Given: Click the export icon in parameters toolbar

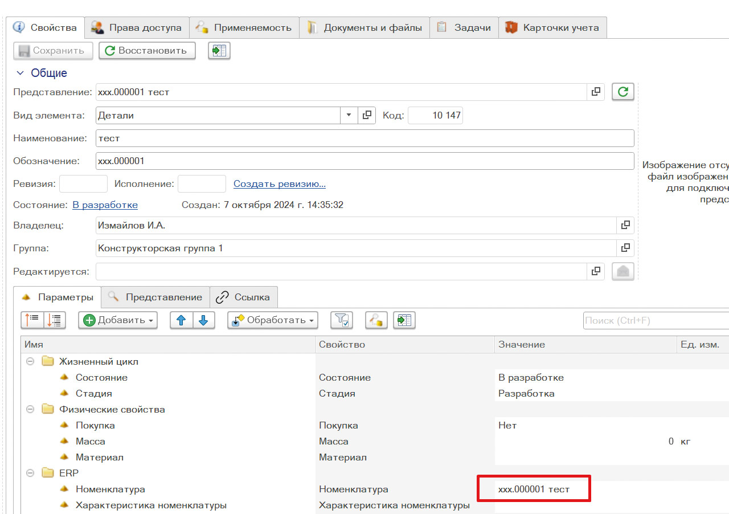Looking at the screenshot, I should click(x=404, y=320).
